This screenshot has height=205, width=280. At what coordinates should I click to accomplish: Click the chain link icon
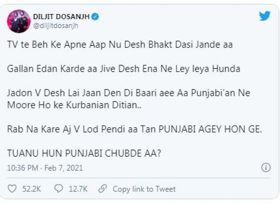click(103, 189)
